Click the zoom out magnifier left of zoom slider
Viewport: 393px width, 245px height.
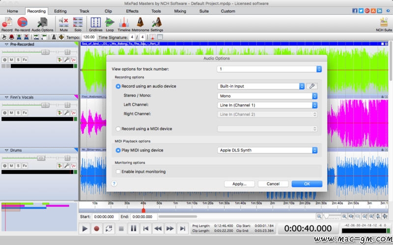click(x=319, y=216)
